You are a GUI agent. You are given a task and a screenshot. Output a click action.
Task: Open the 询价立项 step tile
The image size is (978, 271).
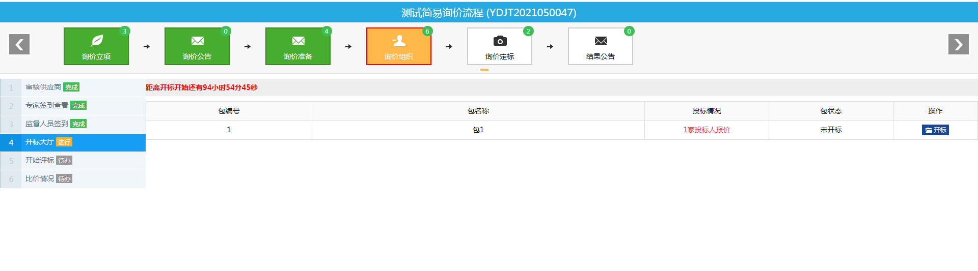(96, 46)
